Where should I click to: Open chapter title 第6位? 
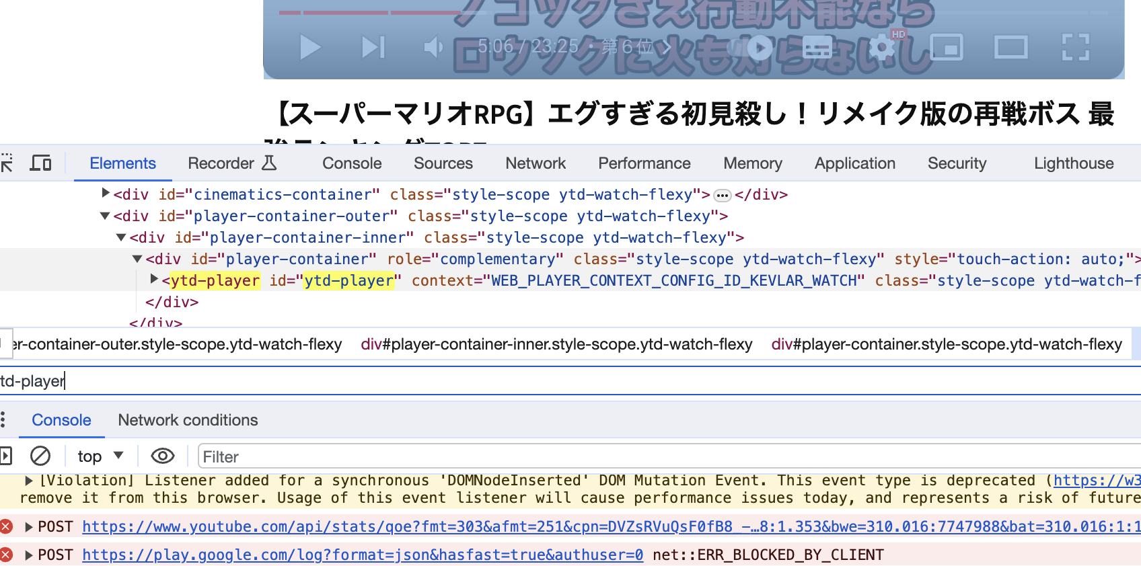636,46
